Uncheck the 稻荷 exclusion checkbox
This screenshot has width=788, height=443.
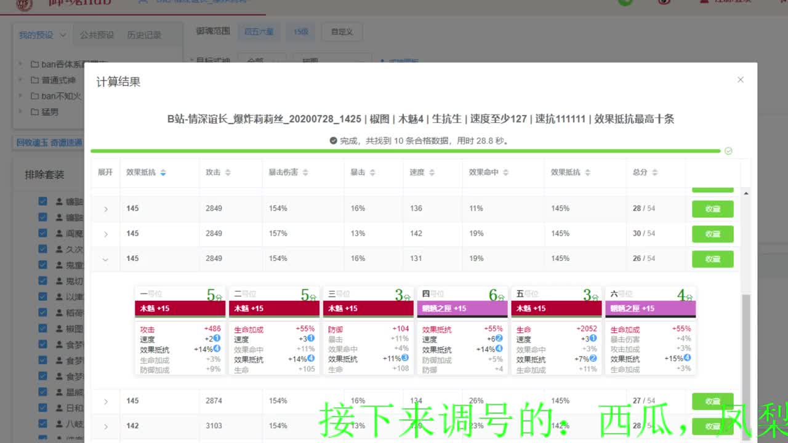(x=42, y=313)
